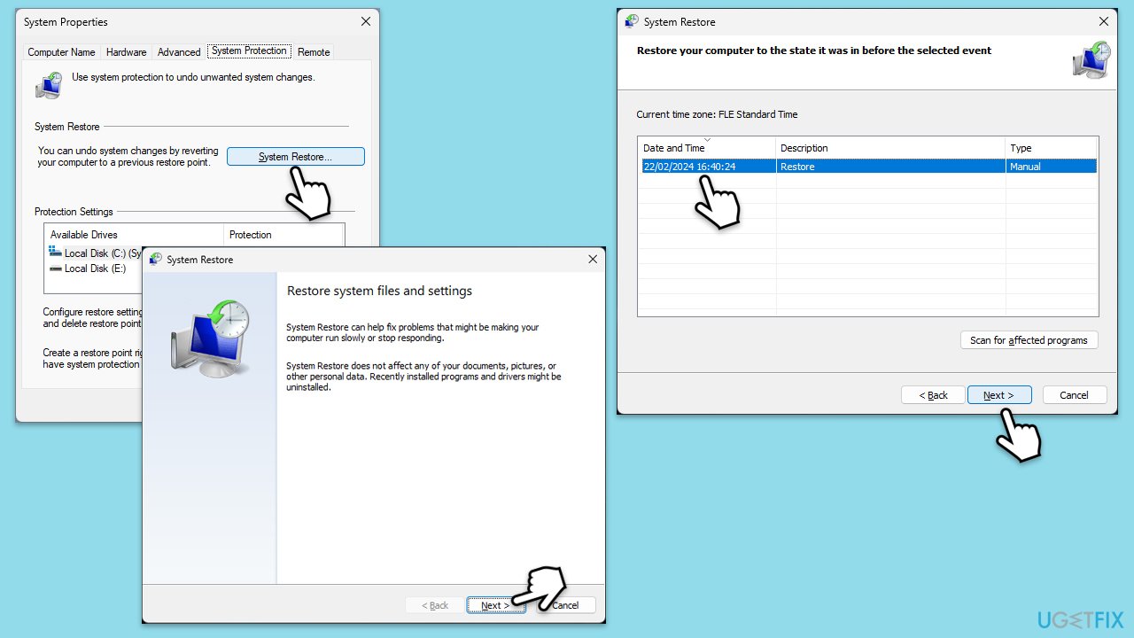Viewport: 1134px width, 638px height.
Task: Switch to the Remote tab
Action: [x=314, y=52]
